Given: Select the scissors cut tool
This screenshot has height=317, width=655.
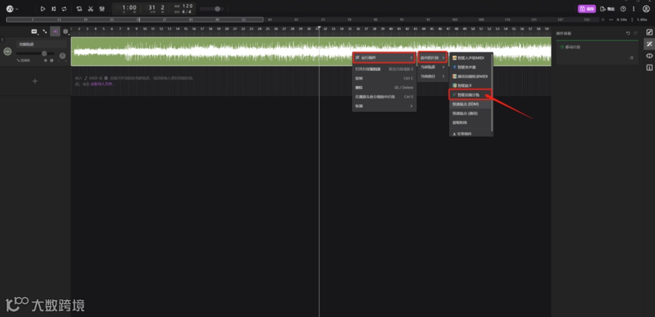Looking at the screenshot, I should coord(90,8).
